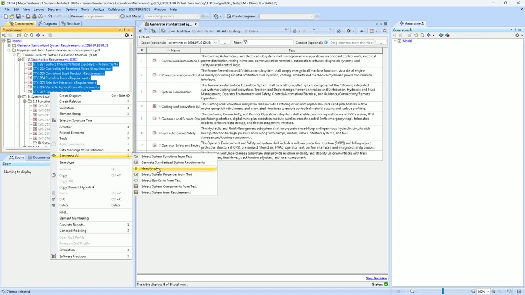Switch to the Diagrams tab

click(48, 23)
